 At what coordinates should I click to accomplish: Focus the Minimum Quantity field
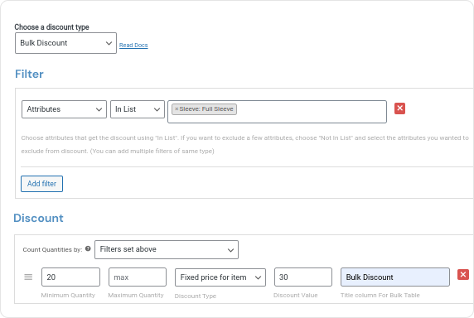70,277
